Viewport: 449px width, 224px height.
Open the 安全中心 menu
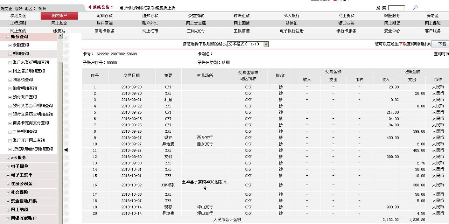point(392,31)
